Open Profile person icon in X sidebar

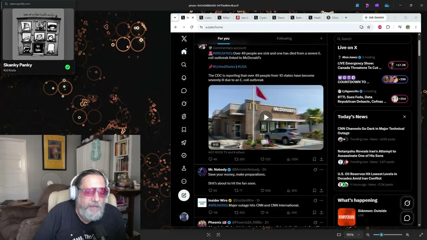click(x=184, y=168)
